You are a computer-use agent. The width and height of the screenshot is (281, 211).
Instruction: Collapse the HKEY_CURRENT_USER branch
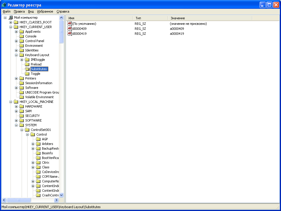click(x=11, y=27)
